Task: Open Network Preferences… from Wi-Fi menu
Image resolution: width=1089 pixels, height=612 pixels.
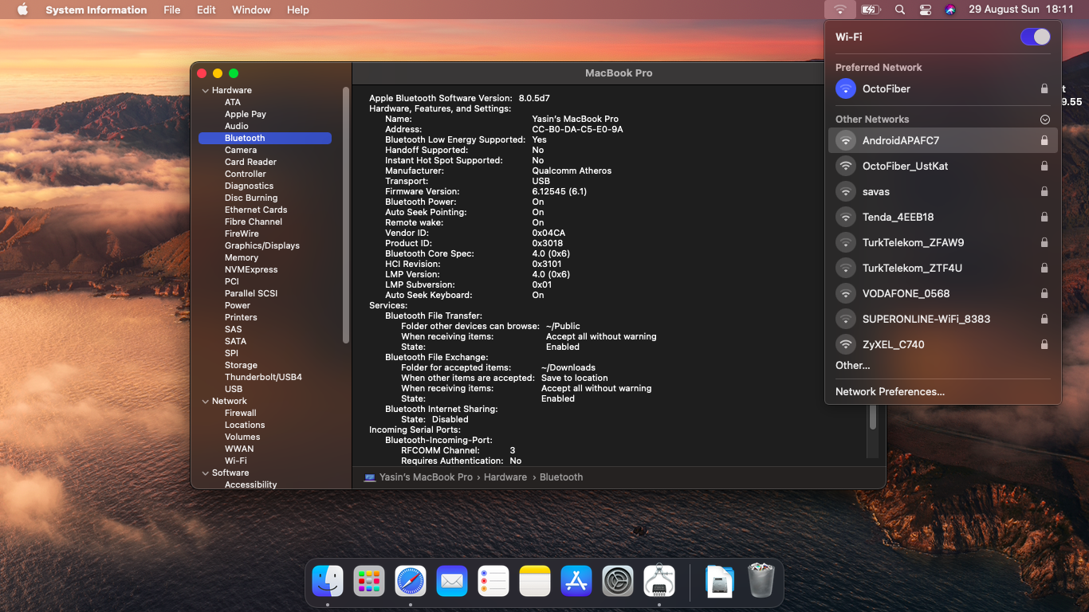Action: tap(890, 391)
